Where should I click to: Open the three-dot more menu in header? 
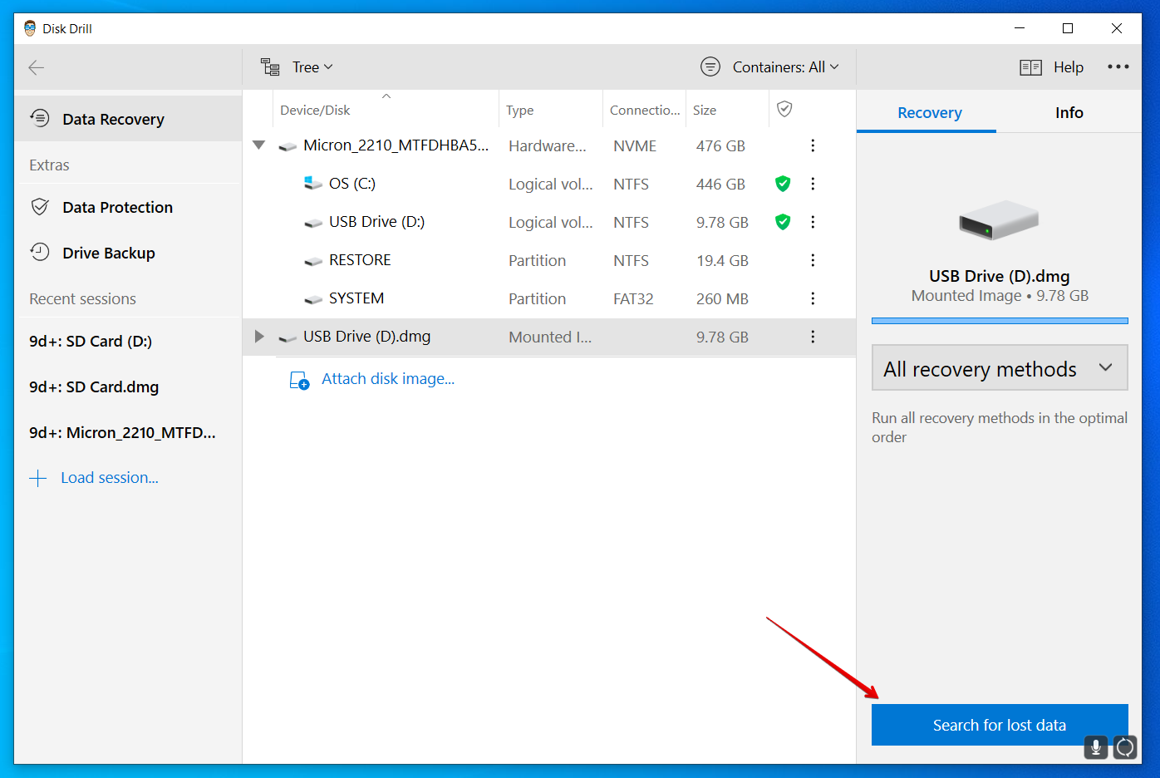pyautogui.click(x=1118, y=66)
